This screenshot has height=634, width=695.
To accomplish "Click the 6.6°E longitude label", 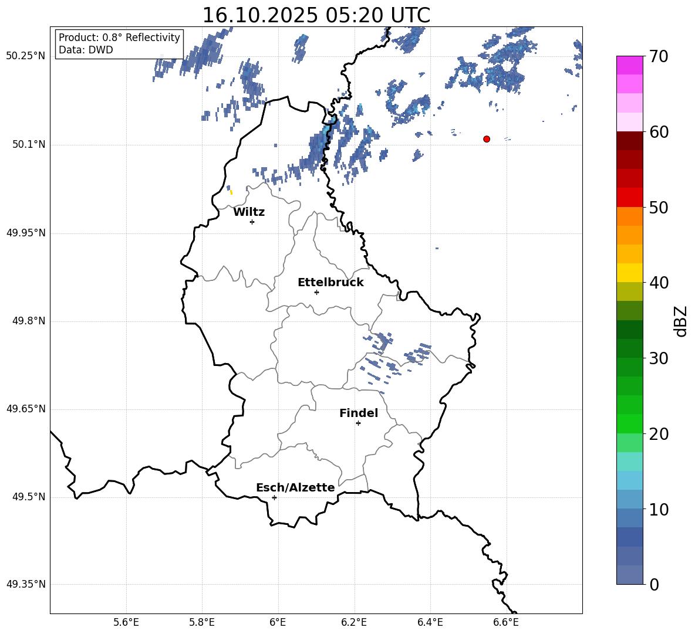I will point(506,622).
